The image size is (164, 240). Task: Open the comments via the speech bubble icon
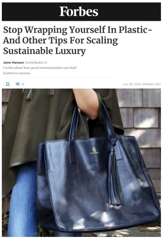coord(18,84)
